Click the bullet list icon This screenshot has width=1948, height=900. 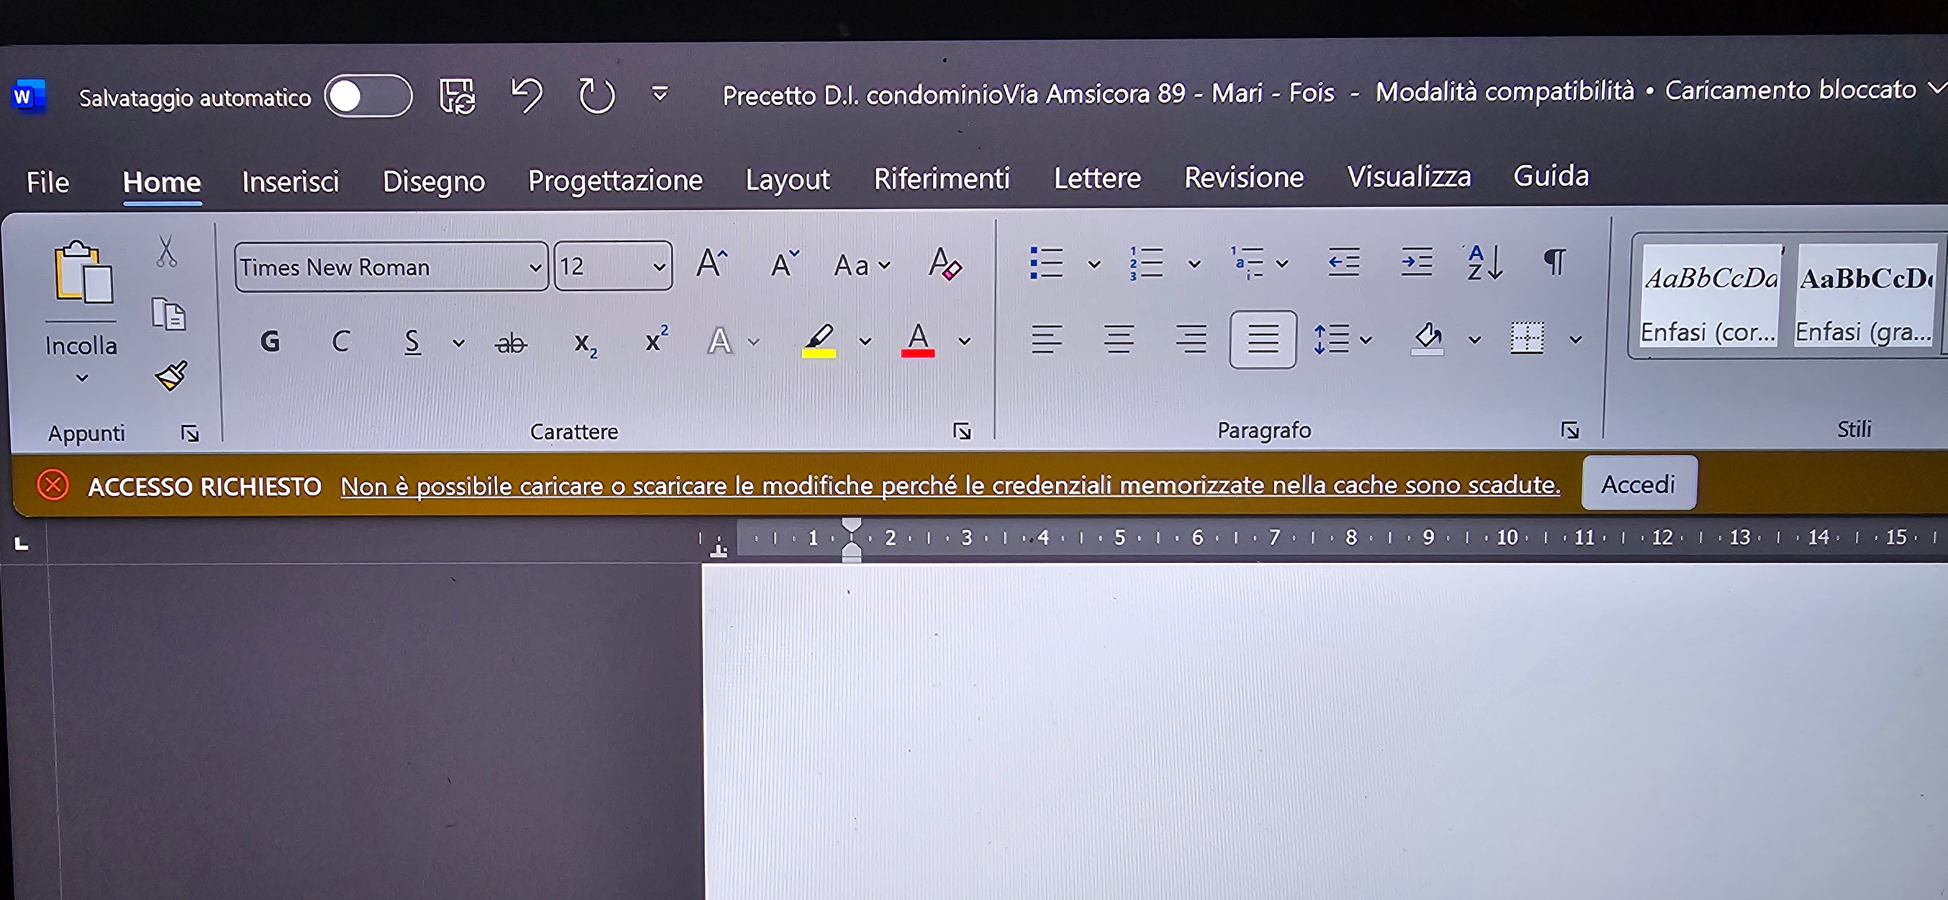[1046, 262]
